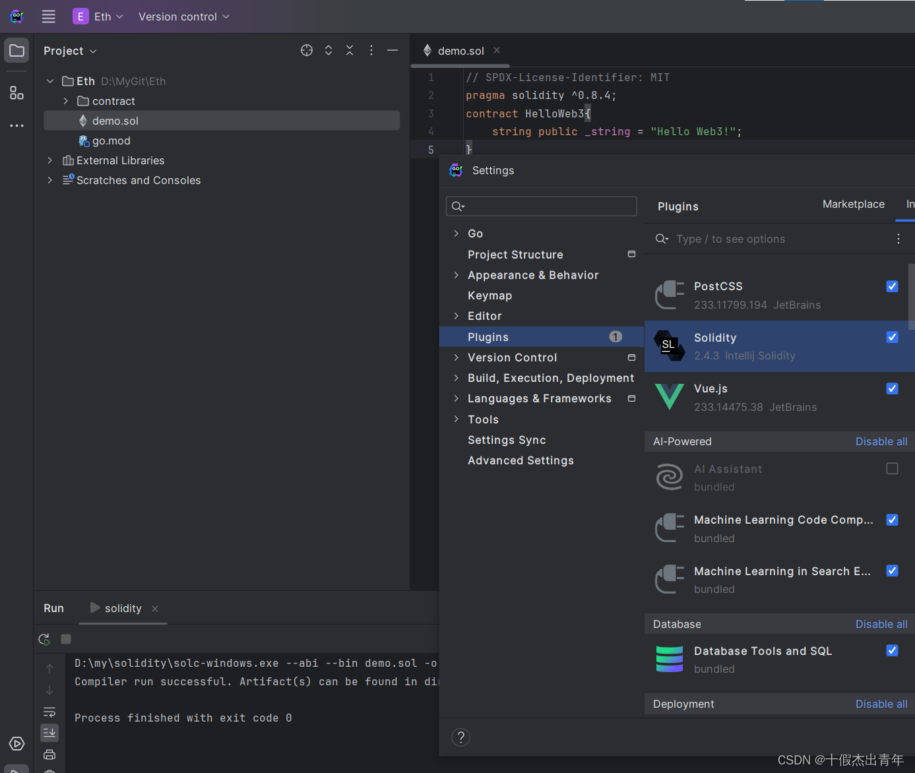This screenshot has width=915, height=773.
Task: Uncheck Database Tools and SQL plugin
Action: point(892,650)
